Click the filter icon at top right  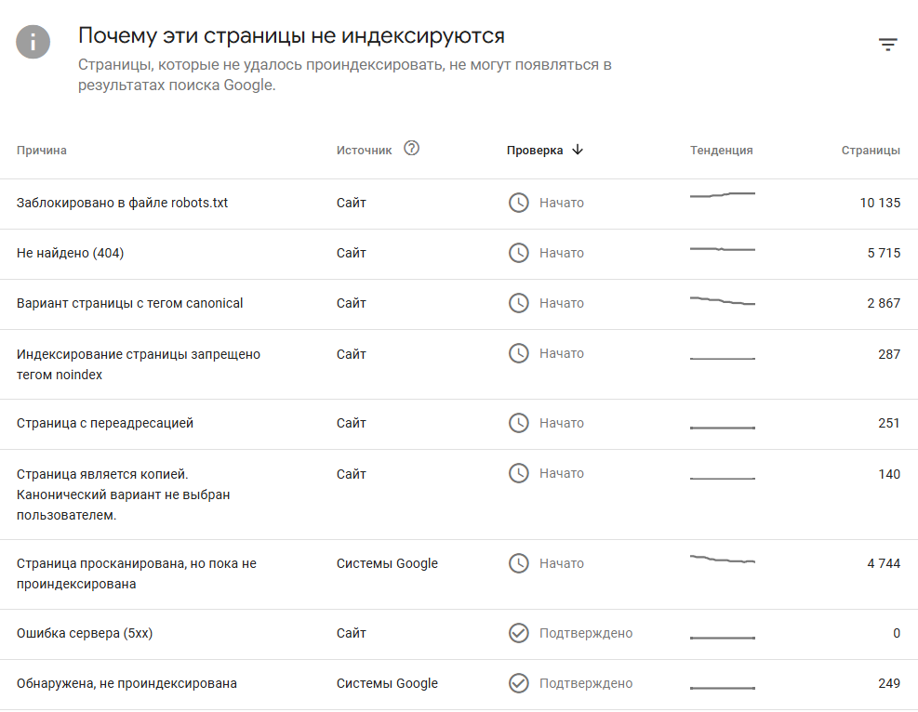[888, 45]
